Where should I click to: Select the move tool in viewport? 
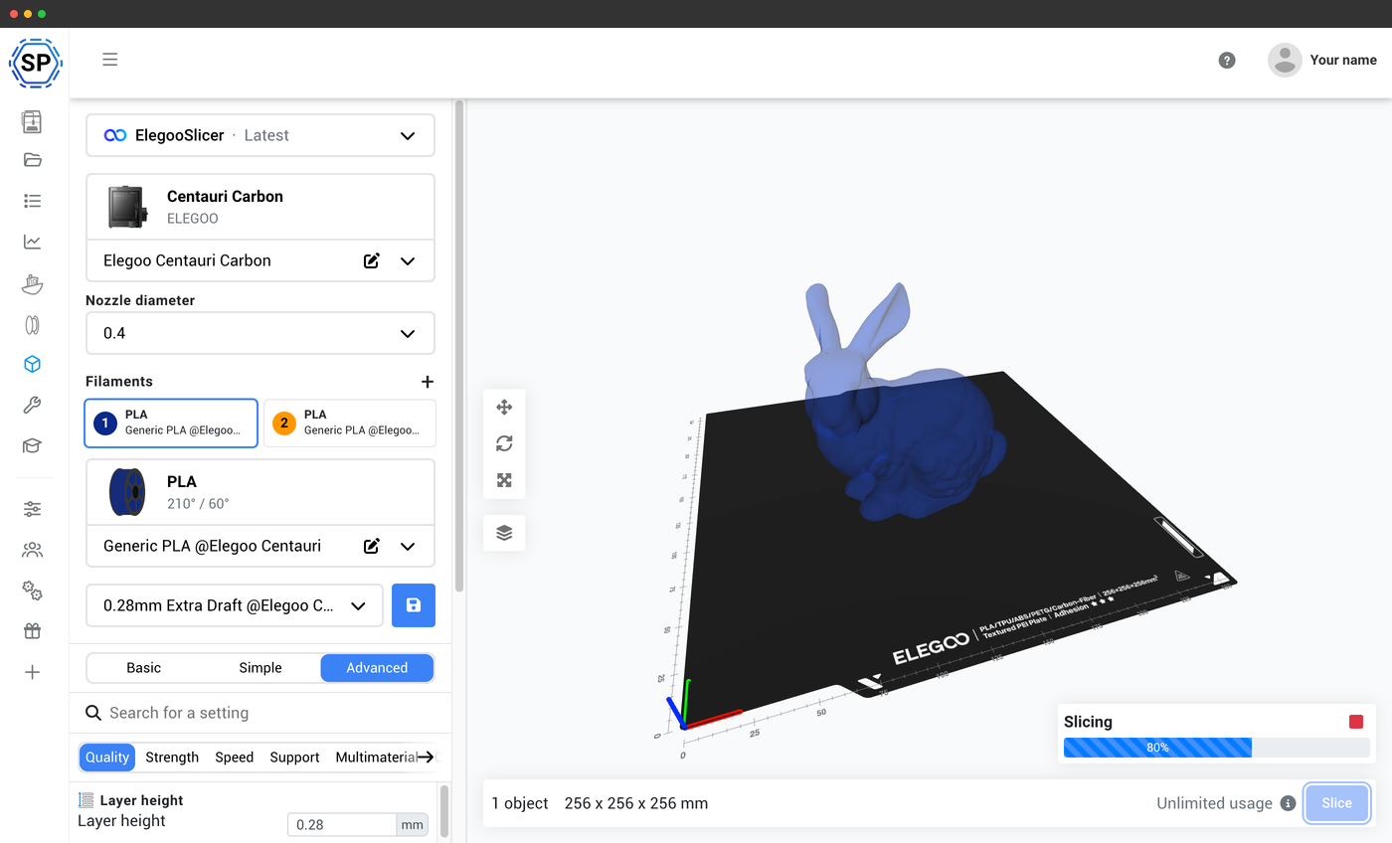tap(504, 408)
